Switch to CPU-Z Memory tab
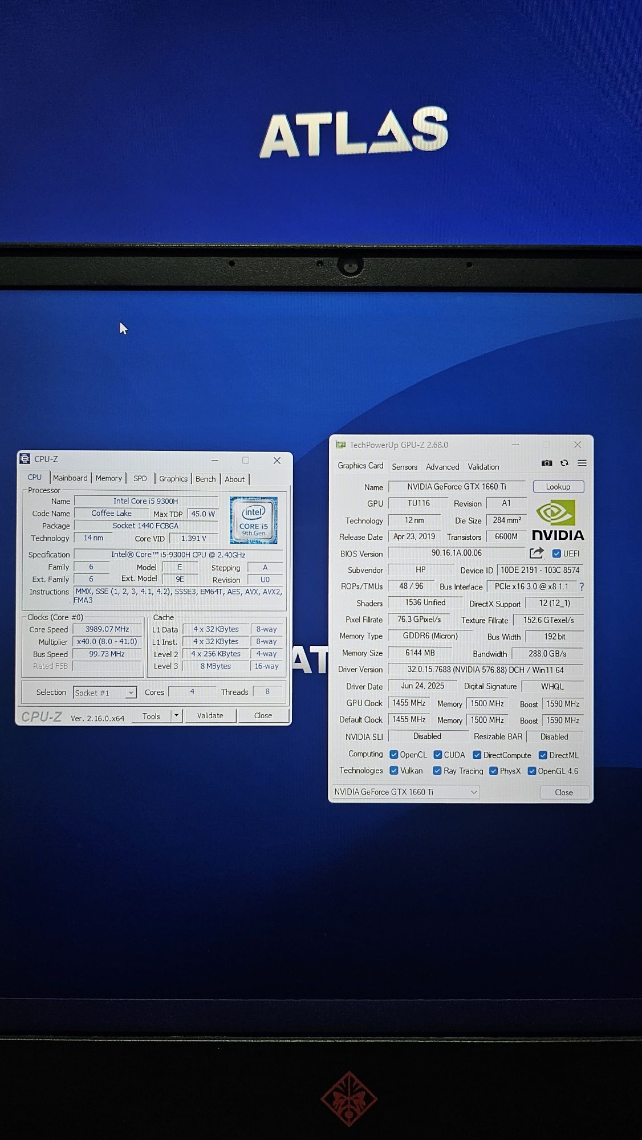The image size is (642, 1140). (x=109, y=478)
